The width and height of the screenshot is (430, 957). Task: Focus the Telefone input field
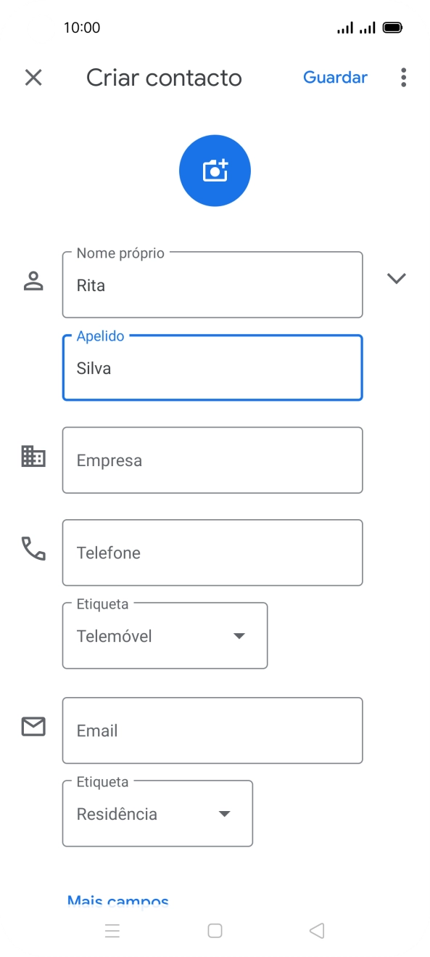coord(212,553)
